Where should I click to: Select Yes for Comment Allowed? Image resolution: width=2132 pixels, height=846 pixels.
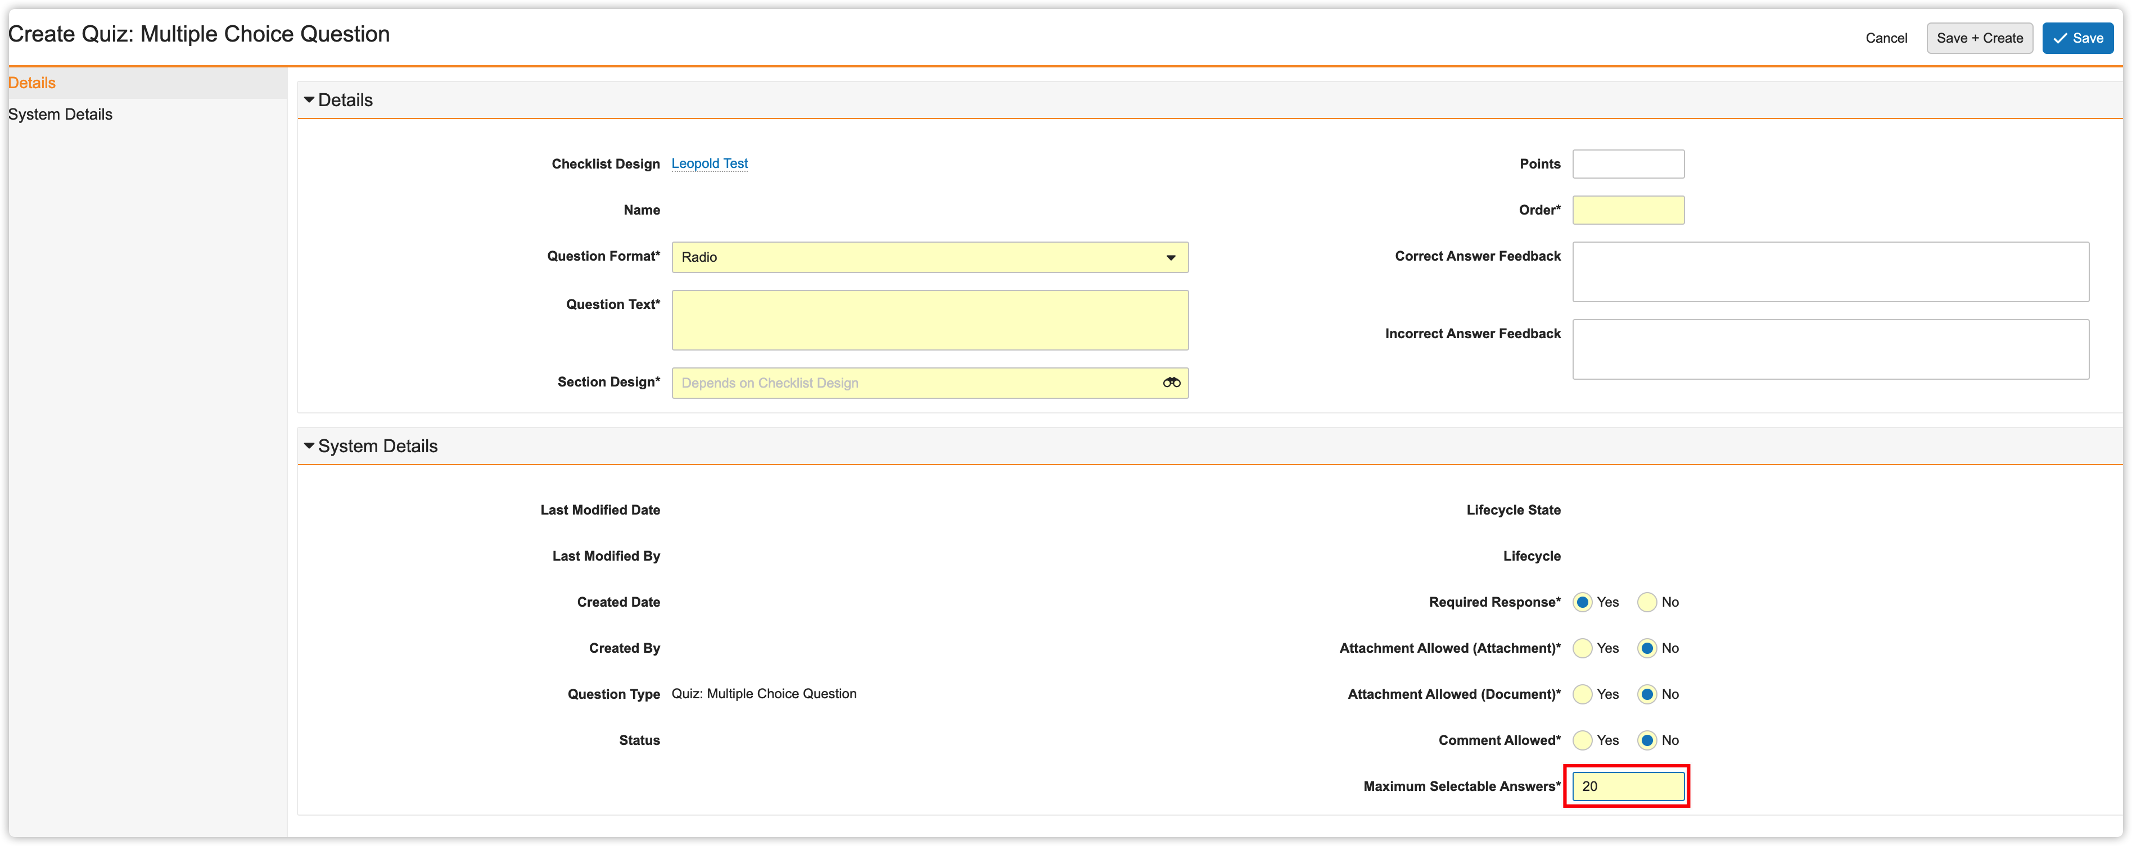click(x=1582, y=740)
